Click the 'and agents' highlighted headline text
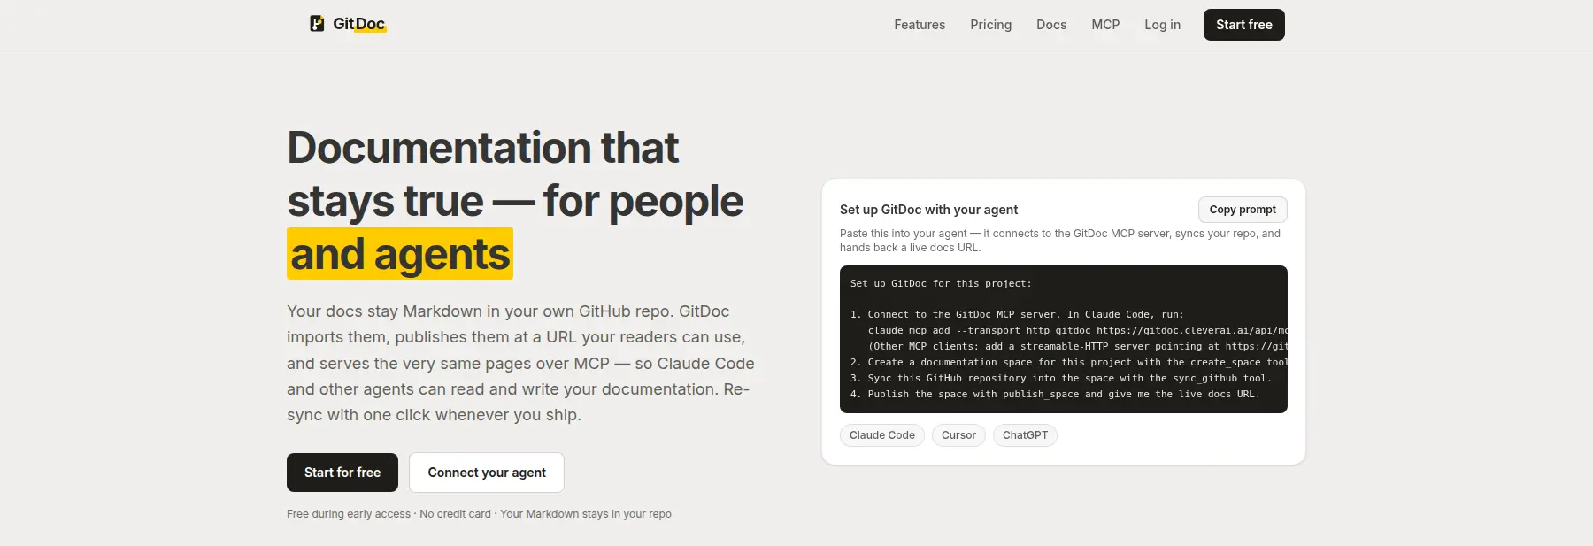Image resolution: width=1593 pixels, height=546 pixels. point(400,254)
